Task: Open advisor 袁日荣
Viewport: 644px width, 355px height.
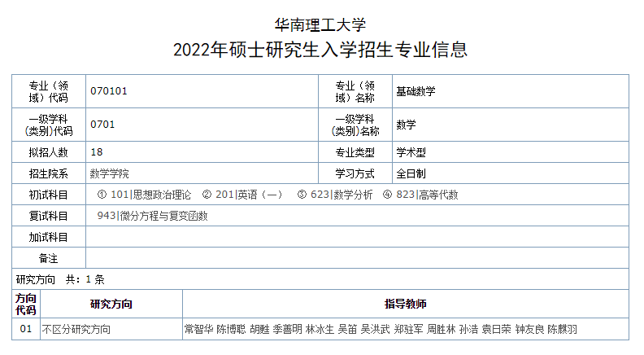Action: 497,329
